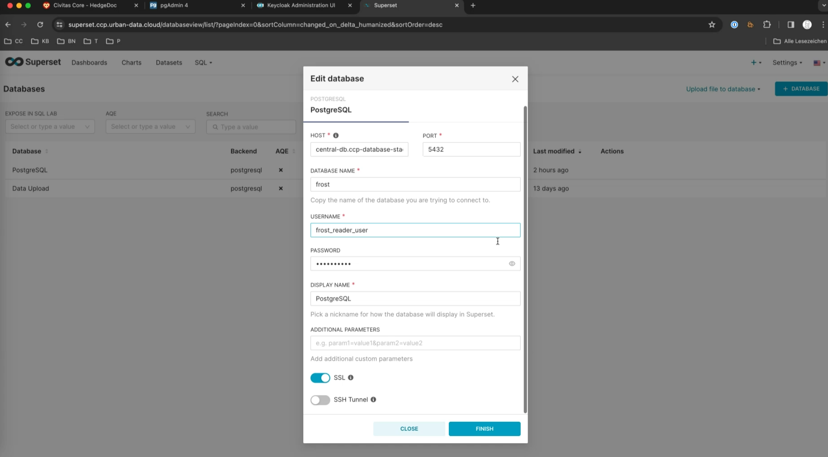Toggle the browser side panel icon

click(791, 25)
